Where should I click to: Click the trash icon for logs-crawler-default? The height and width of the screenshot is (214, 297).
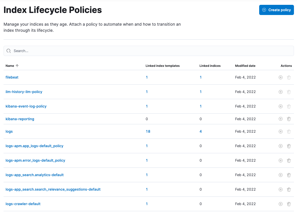[x=289, y=204]
